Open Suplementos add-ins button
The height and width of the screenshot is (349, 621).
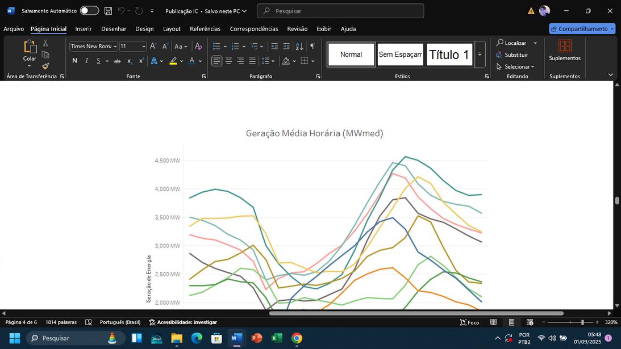(564, 51)
